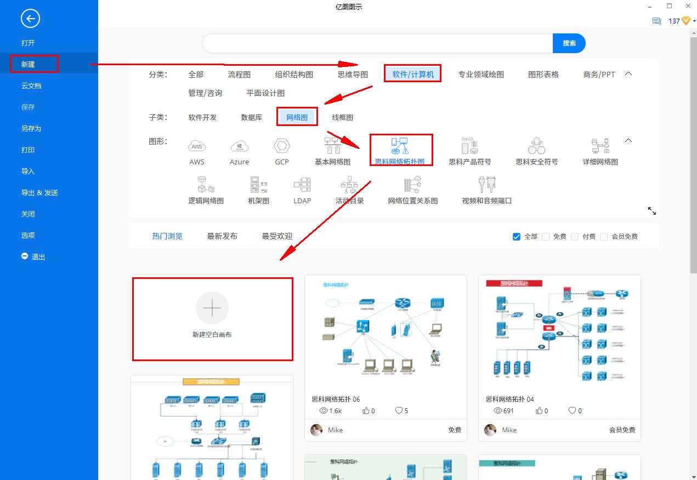Choose the 思科安全符号 icon

[536, 146]
